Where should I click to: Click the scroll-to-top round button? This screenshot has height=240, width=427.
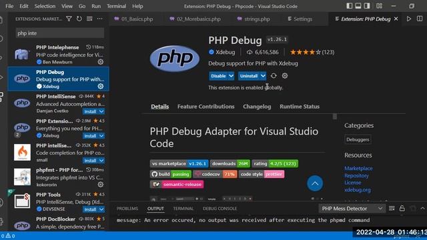[x=315, y=183]
